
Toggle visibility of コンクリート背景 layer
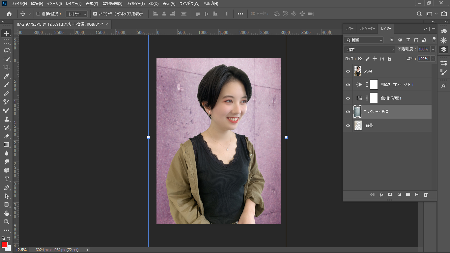[348, 112]
